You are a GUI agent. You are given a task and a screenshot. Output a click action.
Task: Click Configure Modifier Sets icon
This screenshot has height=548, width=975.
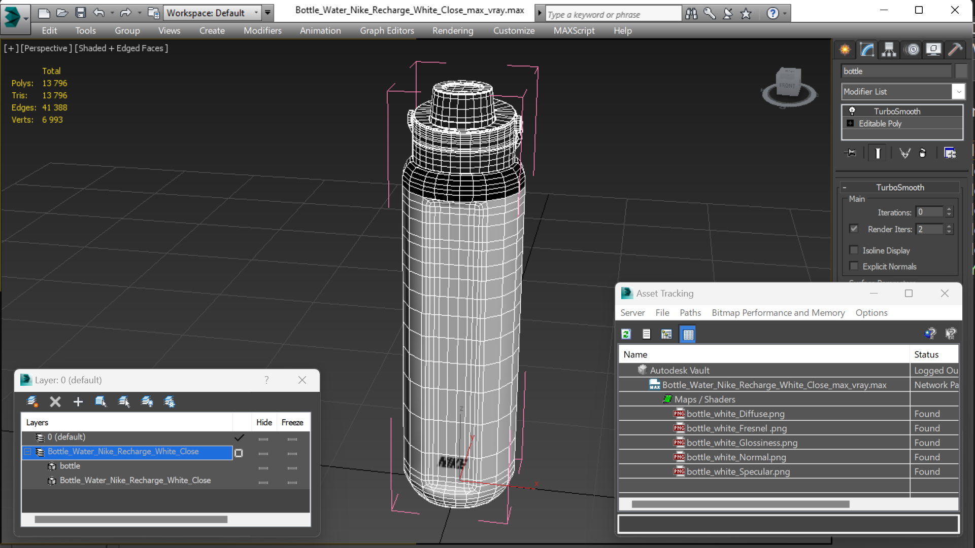950,153
